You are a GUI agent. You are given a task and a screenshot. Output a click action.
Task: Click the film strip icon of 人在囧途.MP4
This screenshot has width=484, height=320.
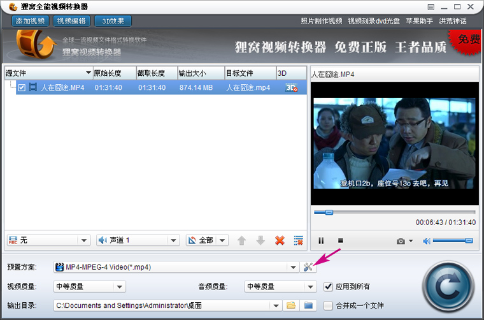(x=33, y=87)
